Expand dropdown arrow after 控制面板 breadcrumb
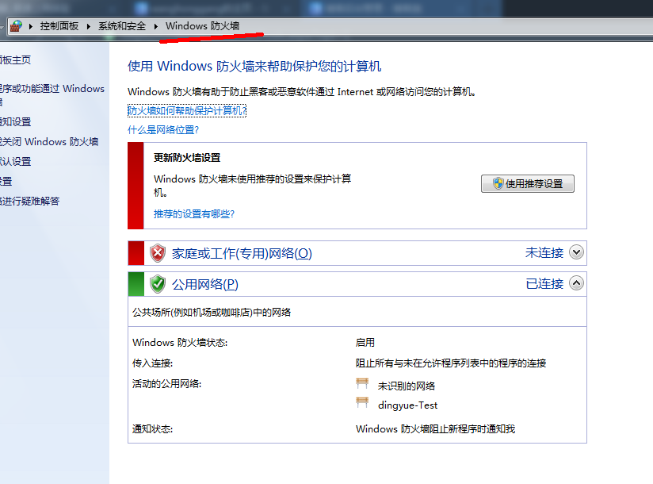This screenshot has width=653, height=484. click(x=88, y=27)
